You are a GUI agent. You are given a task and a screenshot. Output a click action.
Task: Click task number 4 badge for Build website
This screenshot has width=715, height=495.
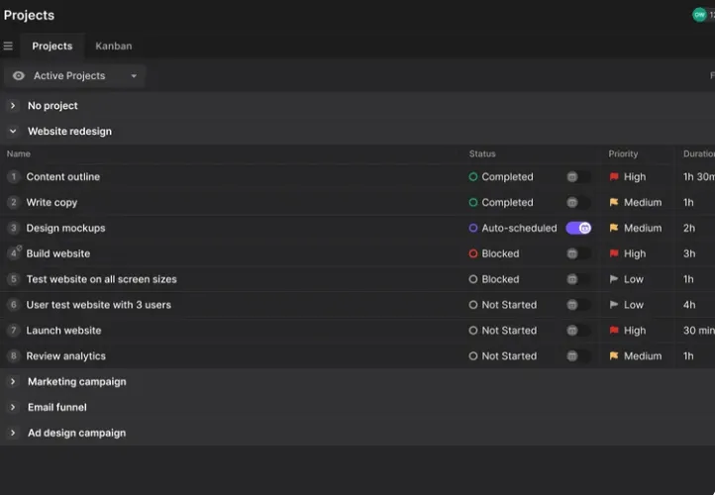click(14, 253)
